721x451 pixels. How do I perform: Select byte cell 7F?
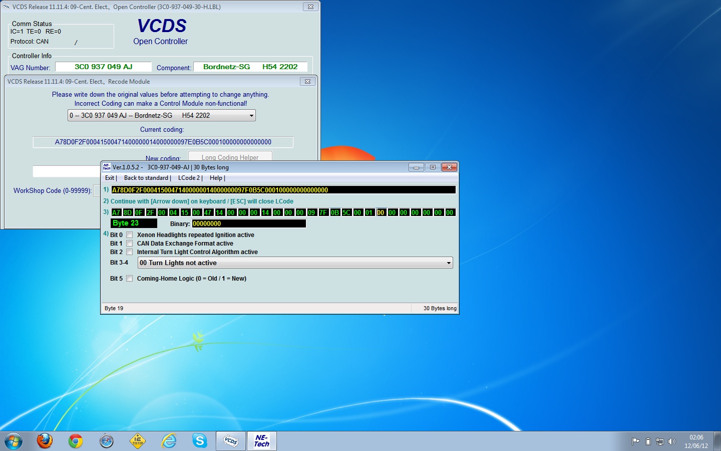point(323,212)
